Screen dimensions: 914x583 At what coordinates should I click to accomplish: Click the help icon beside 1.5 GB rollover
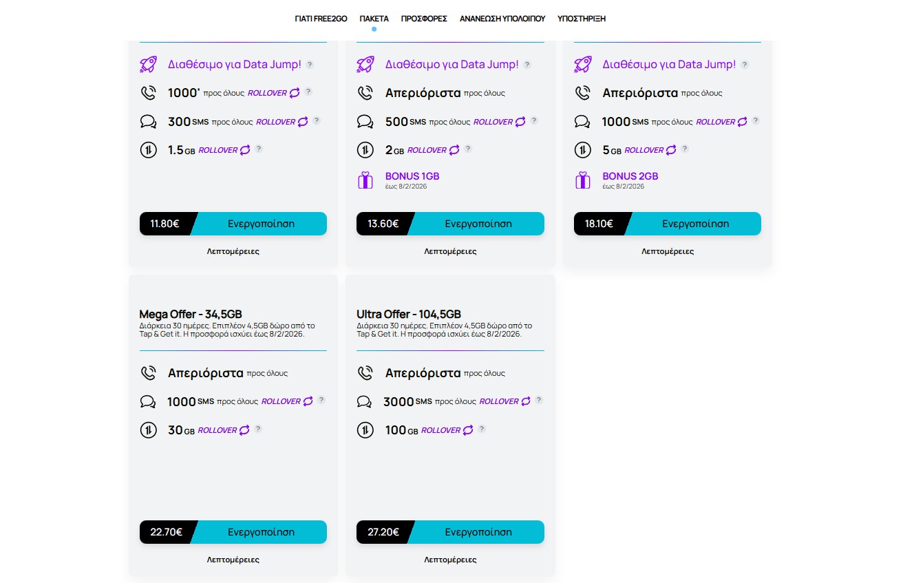pyautogui.click(x=259, y=149)
